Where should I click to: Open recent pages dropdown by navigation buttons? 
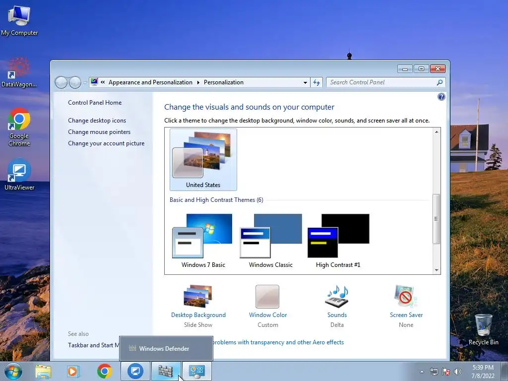pyautogui.click(x=85, y=83)
